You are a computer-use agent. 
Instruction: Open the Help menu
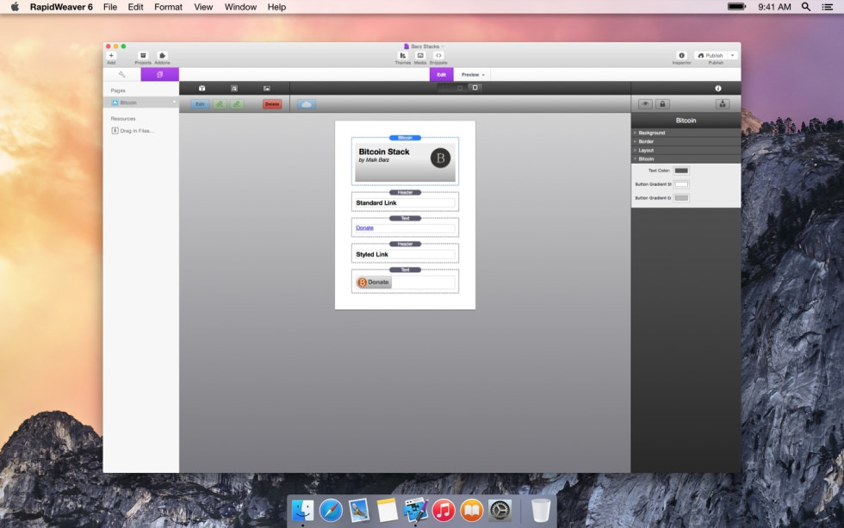(x=276, y=7)
